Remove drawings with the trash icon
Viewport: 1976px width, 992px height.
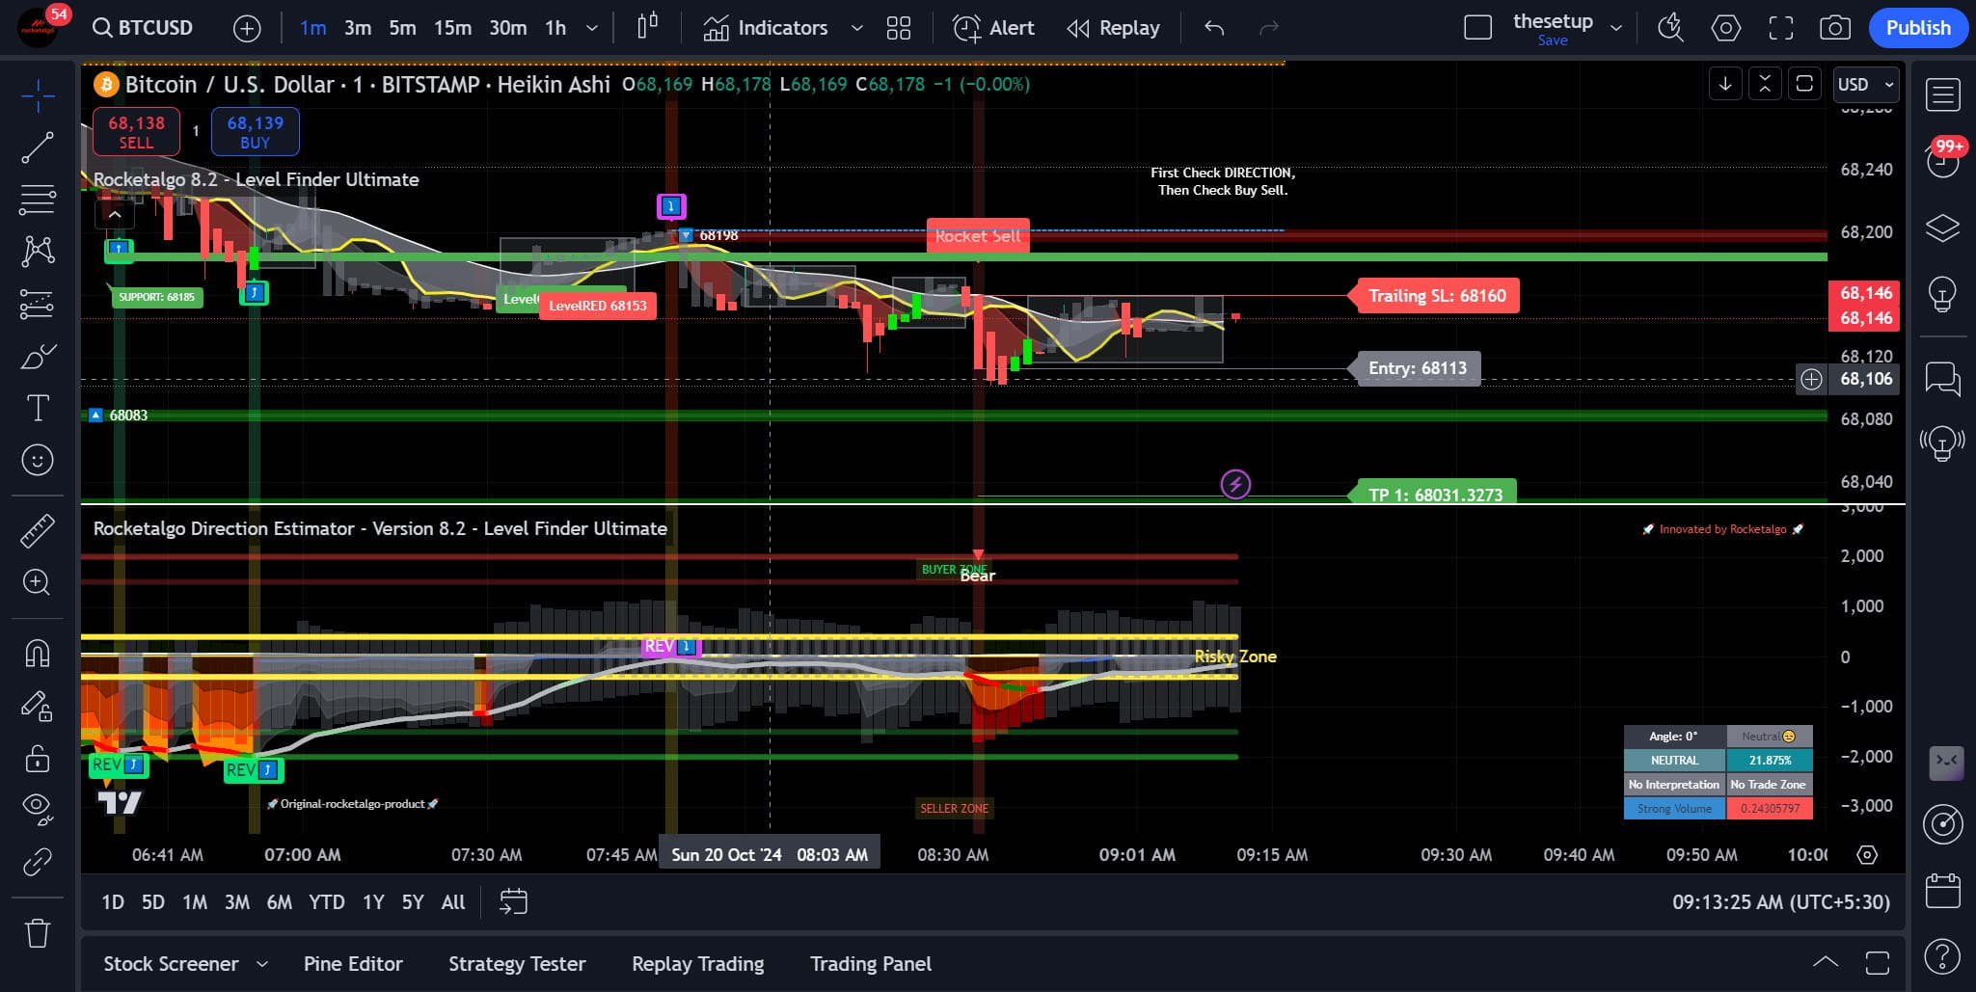point(38,932)
